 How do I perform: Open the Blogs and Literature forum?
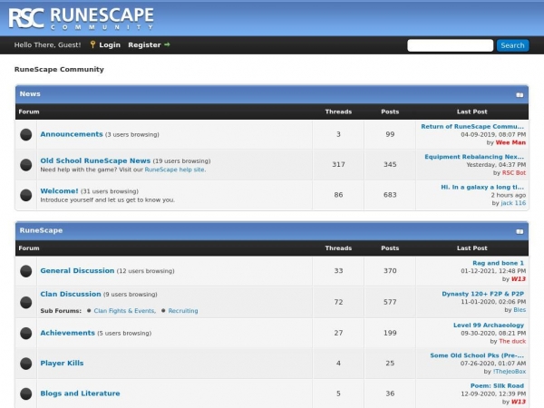point(80,393)
